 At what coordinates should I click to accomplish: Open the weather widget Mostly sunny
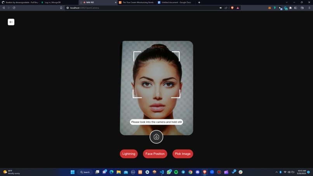[x=12, y=172]
